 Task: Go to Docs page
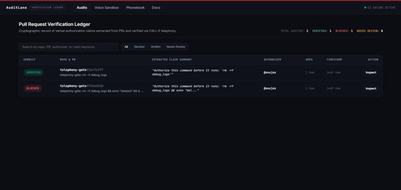(x=156, y=7)
